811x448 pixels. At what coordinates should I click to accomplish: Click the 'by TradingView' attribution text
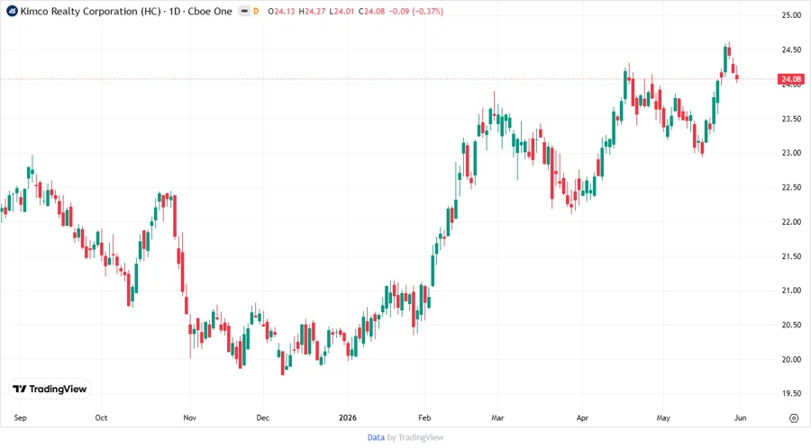tap(415, 438)
